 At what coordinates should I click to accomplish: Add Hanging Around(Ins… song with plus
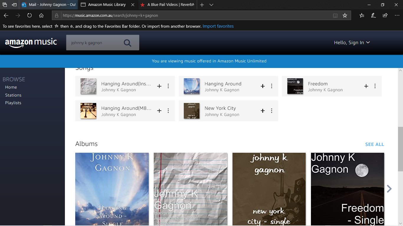click(x=159, y=86)
